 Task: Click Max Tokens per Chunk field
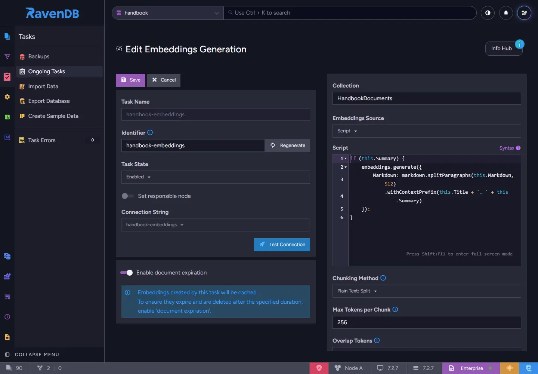pyautogui.click(x=427, y=322)
